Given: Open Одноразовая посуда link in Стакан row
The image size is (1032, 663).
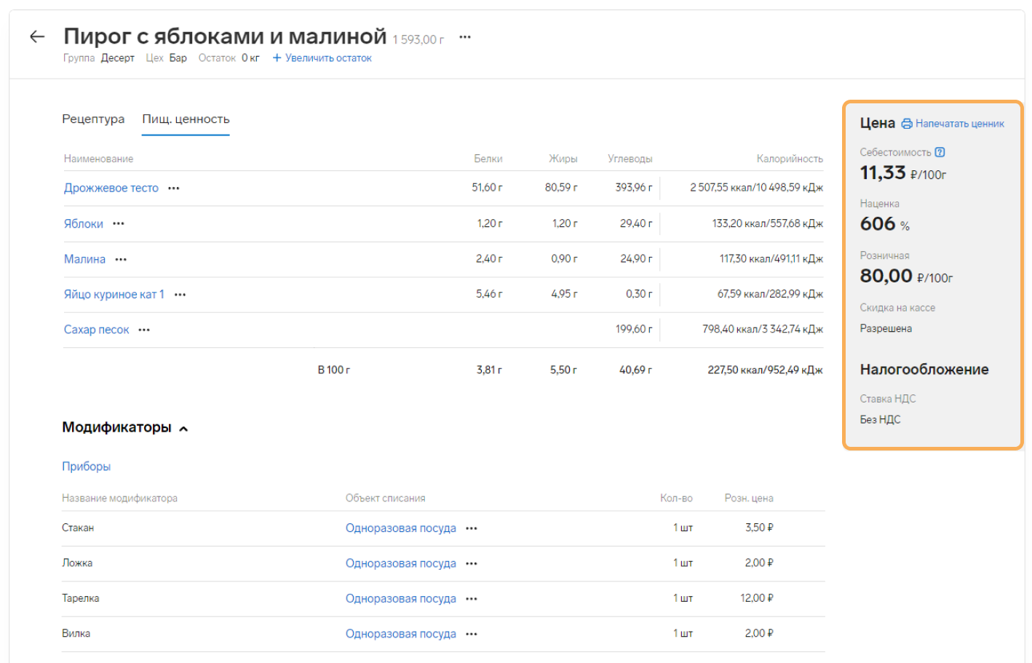Looking at the screenshot, I should point(400,528).
